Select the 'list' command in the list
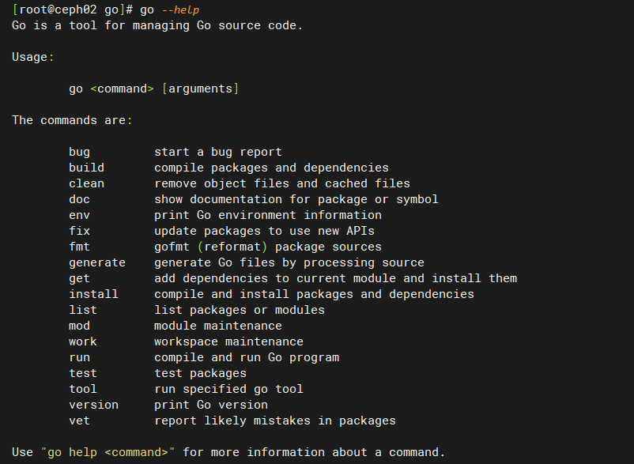 tap(82, 309)
